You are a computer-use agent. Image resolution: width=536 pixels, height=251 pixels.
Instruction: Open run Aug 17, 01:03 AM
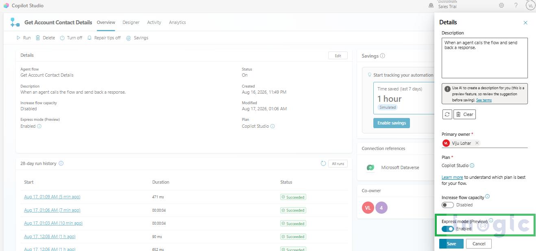(x=53, y=223)
